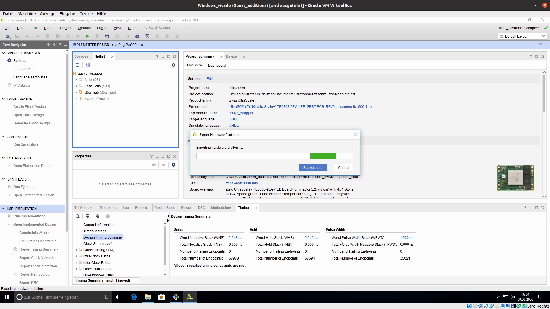The height and width of the screenshot is (309, 550).
Task: Click the green Run flow arrow in toolbar
Action: point(87,36)
